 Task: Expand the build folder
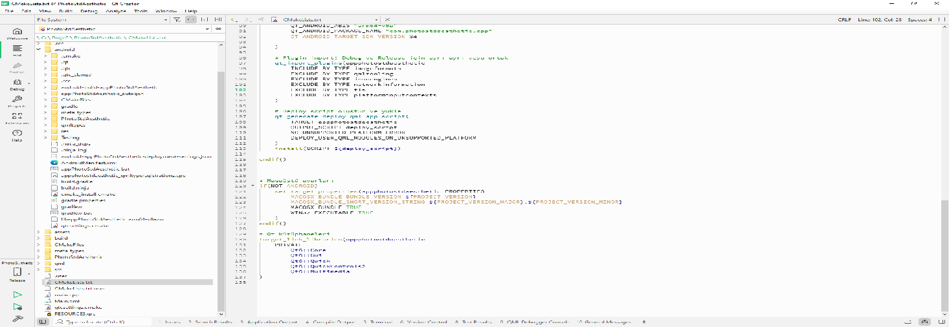click(38, 238)
